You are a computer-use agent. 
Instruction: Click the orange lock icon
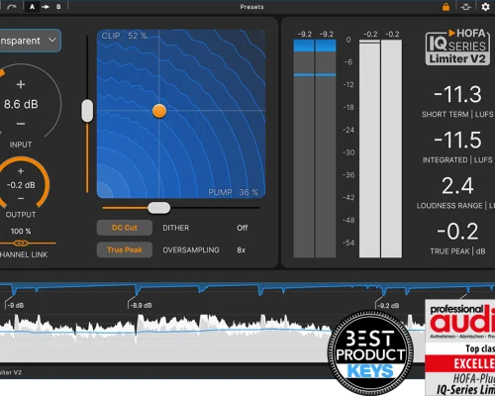[x=445, y=7]
